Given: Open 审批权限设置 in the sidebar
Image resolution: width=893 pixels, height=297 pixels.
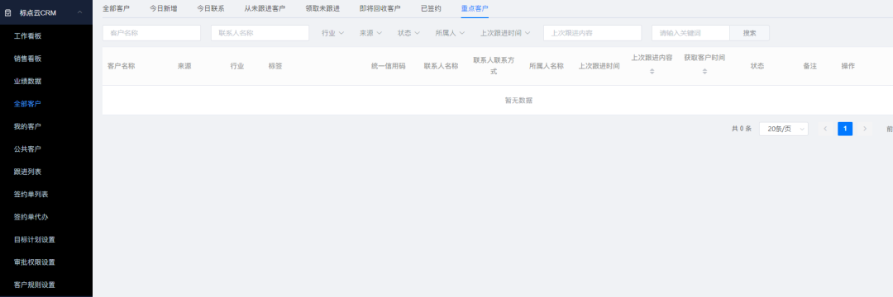Looking at the screenshot, I should click(35, 262).
